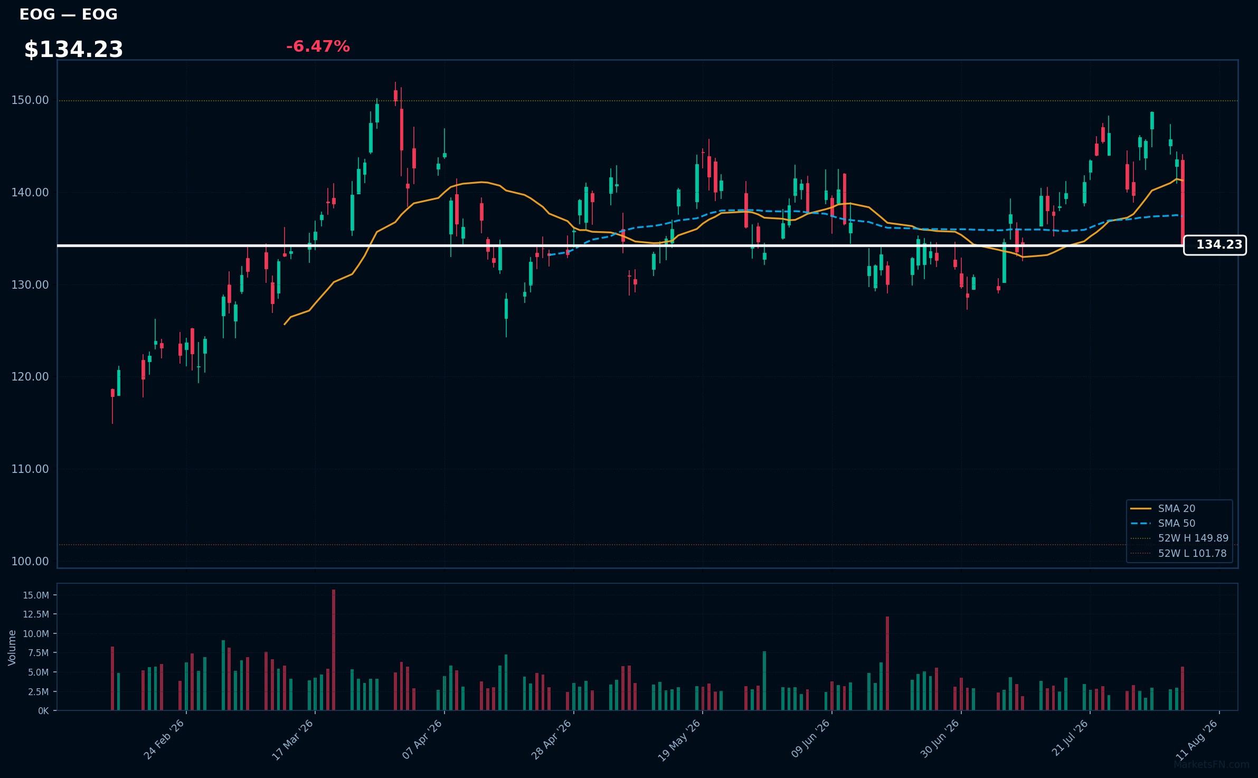Click the 5.0M volume axis label

pyautogui.click(x=39, y=672)
